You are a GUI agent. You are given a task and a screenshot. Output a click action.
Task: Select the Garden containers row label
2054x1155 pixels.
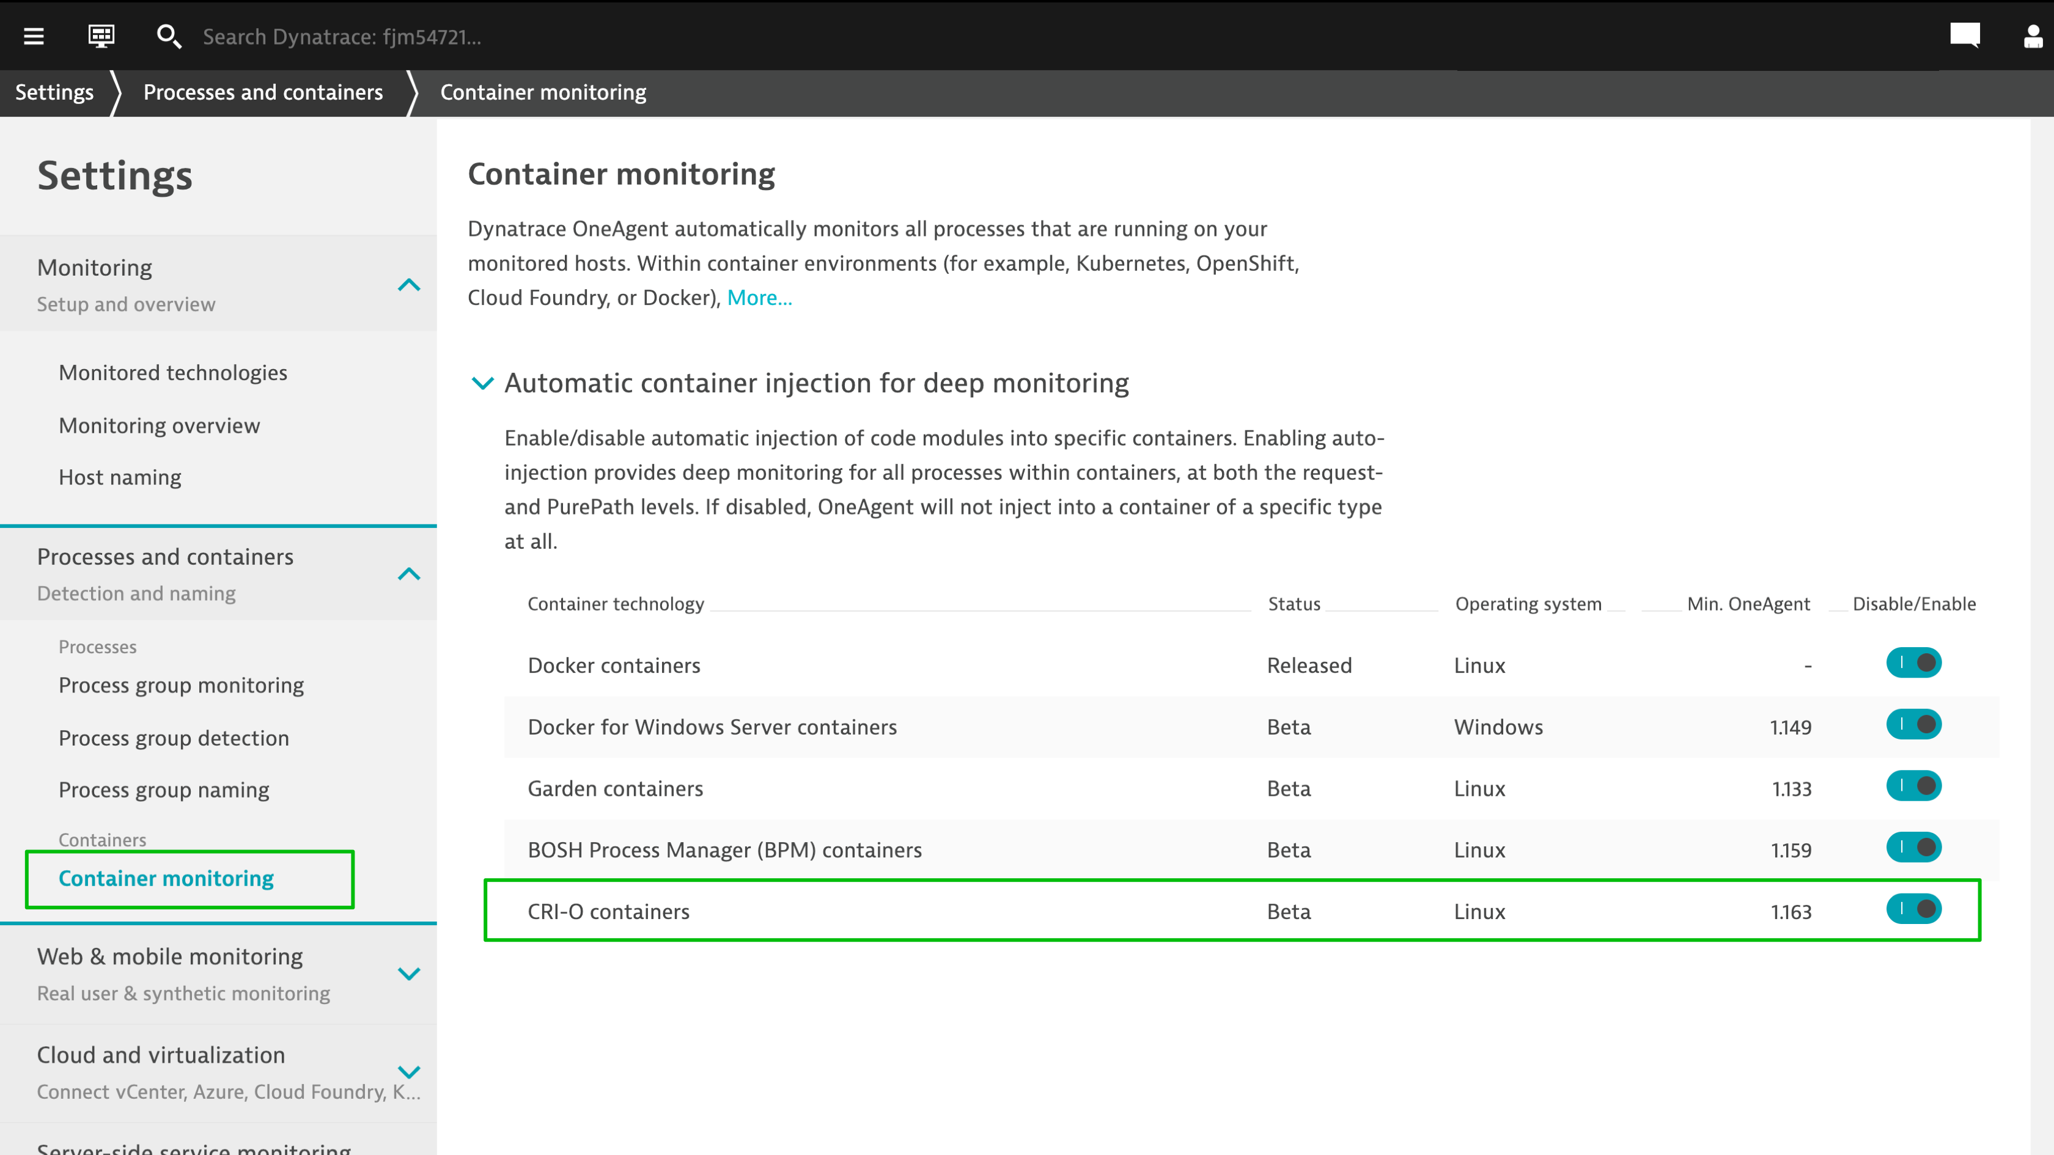616,789
